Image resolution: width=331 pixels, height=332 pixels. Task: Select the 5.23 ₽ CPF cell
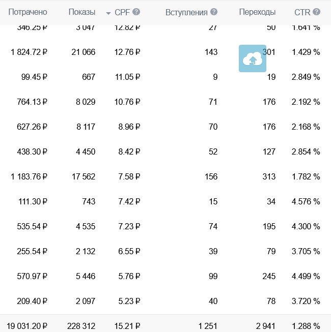[x=129, y=301]
